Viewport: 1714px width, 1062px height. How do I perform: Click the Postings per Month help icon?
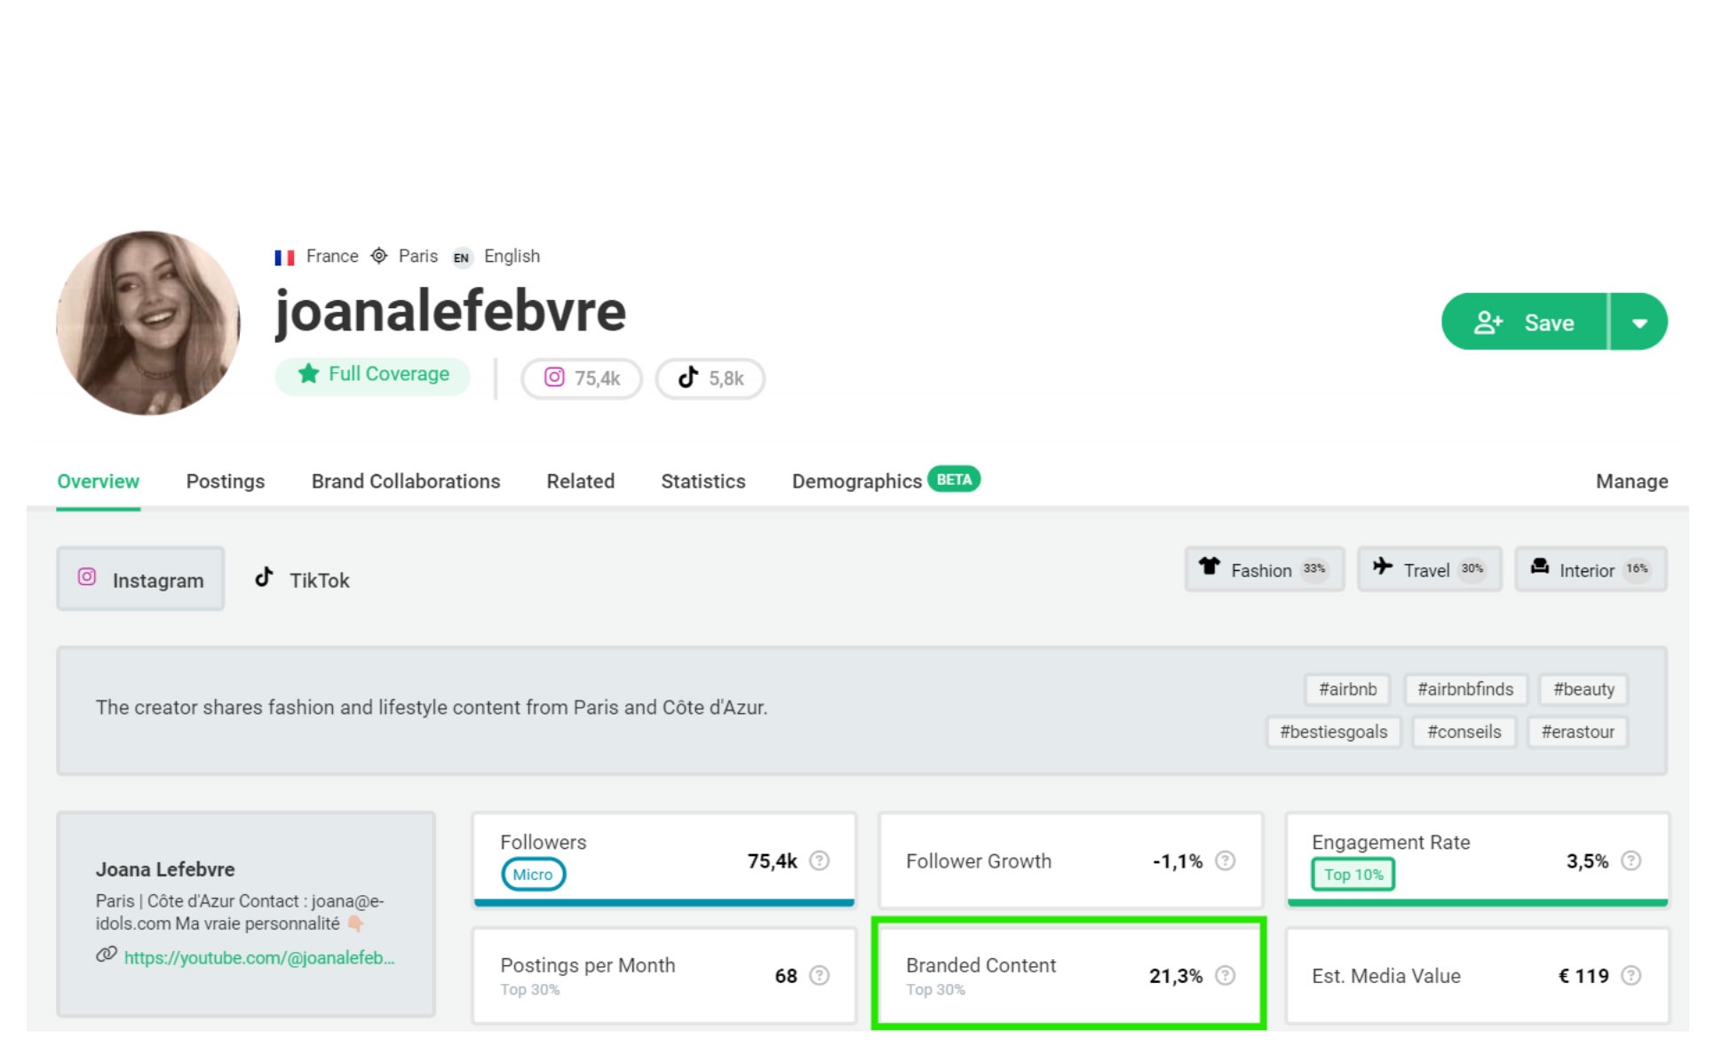(x=820, y=975)
